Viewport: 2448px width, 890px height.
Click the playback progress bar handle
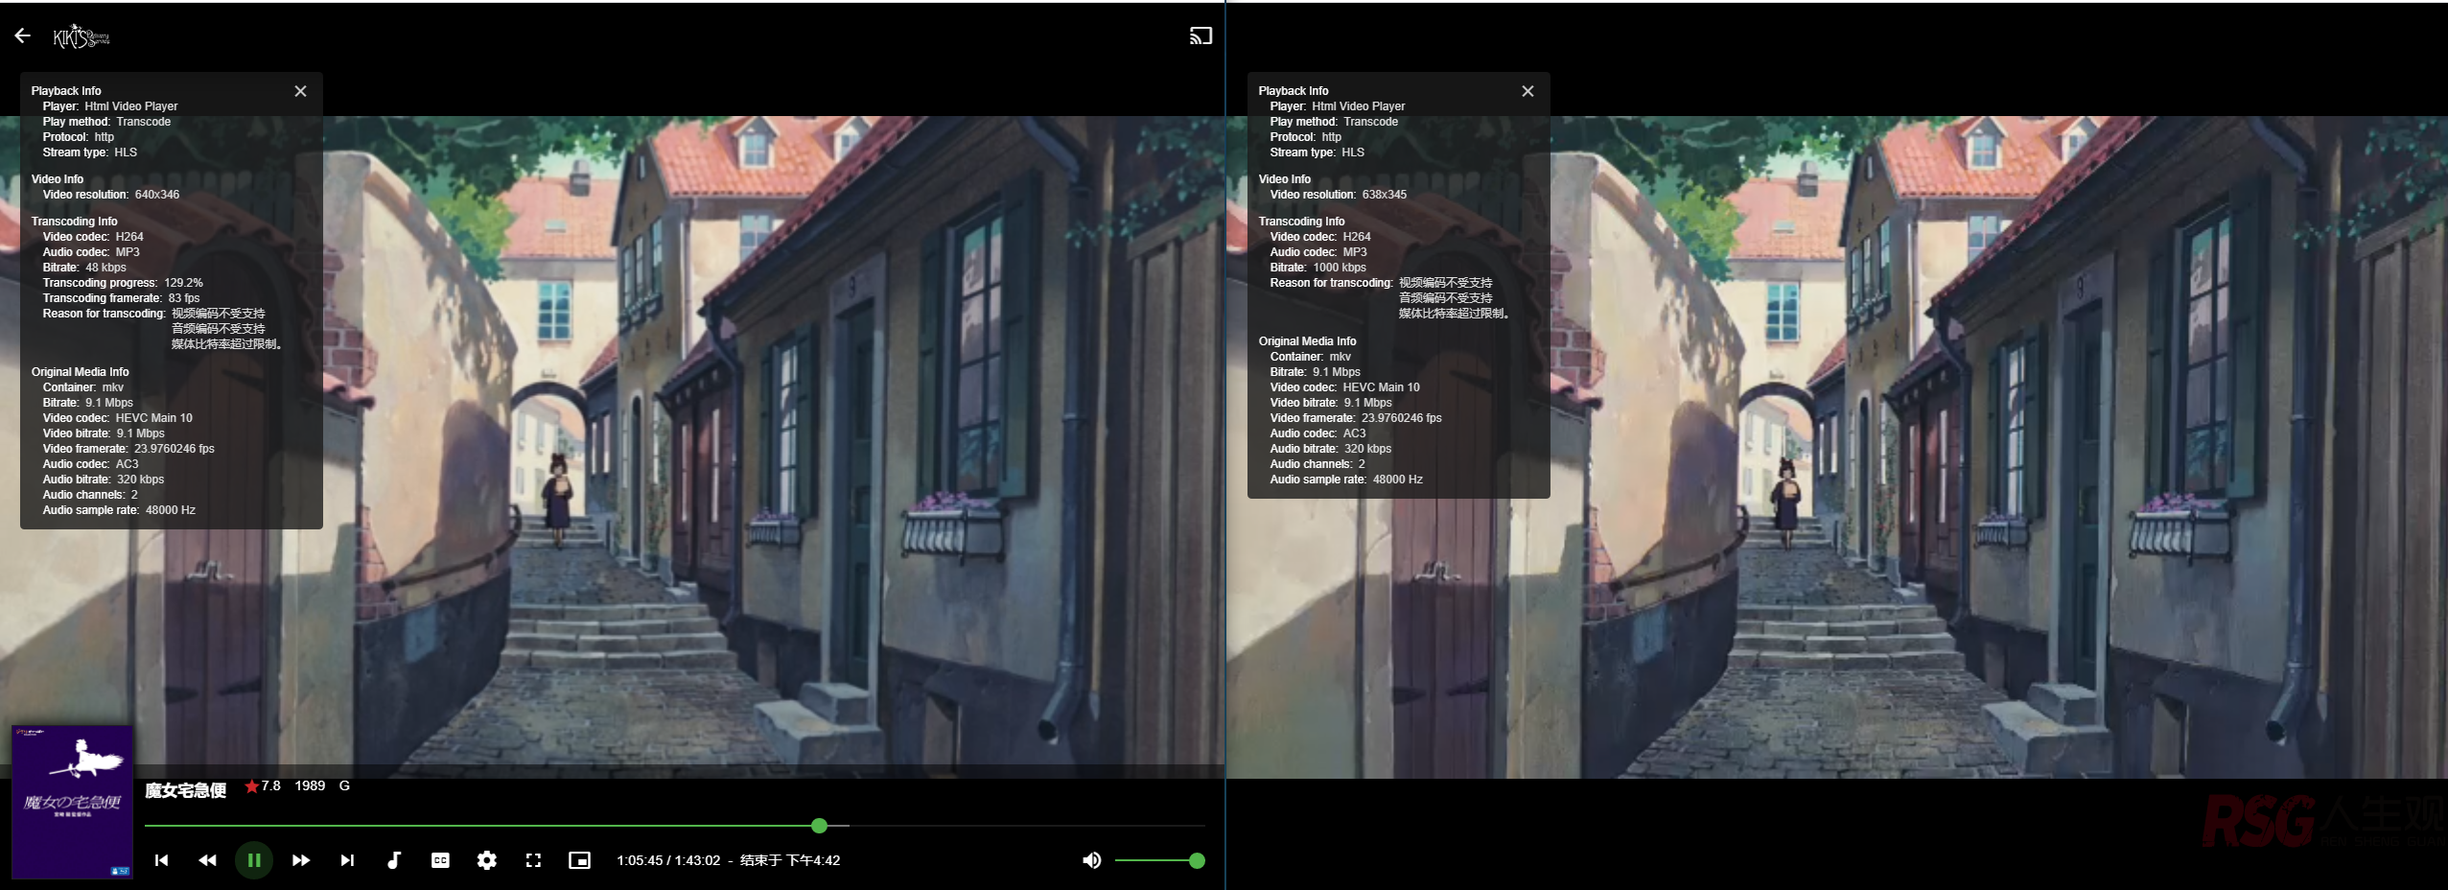[819, 826]
